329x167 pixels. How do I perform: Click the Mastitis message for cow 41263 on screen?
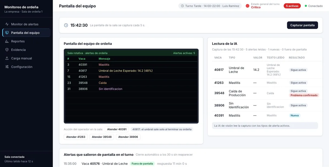(x=104, y=77)
